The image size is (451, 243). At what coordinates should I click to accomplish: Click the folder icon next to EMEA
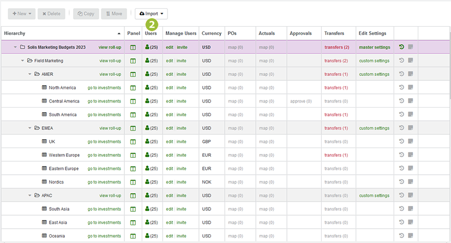[x=37, y=128]
